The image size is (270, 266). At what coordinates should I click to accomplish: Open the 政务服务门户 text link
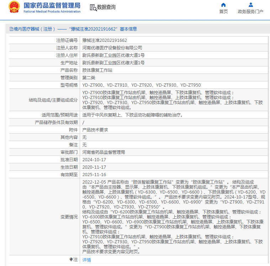[x=250, y=11]
